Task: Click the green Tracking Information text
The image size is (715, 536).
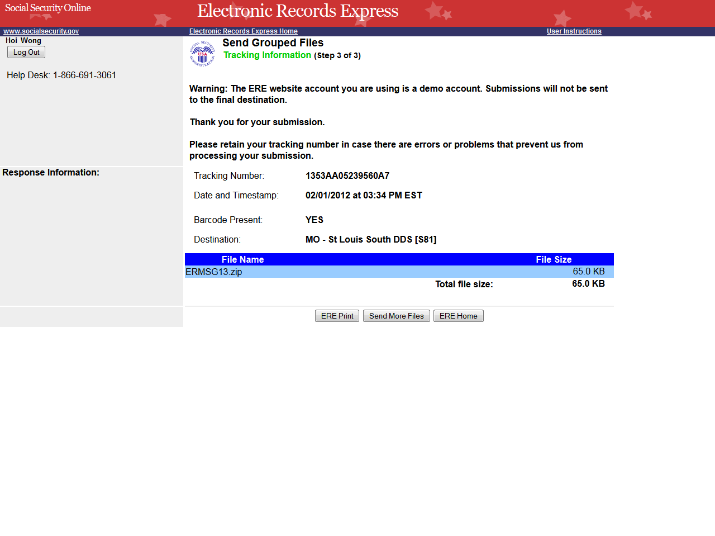Action: coord(267,55)
